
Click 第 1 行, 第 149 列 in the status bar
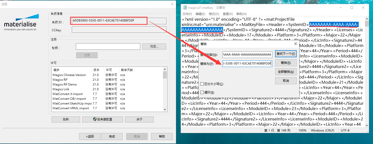tap(277, 130)
